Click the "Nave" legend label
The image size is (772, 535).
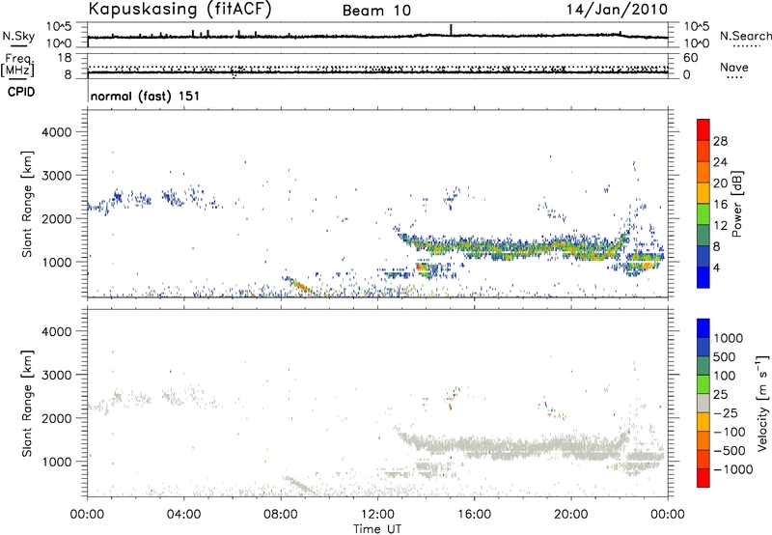coord(734,68)
